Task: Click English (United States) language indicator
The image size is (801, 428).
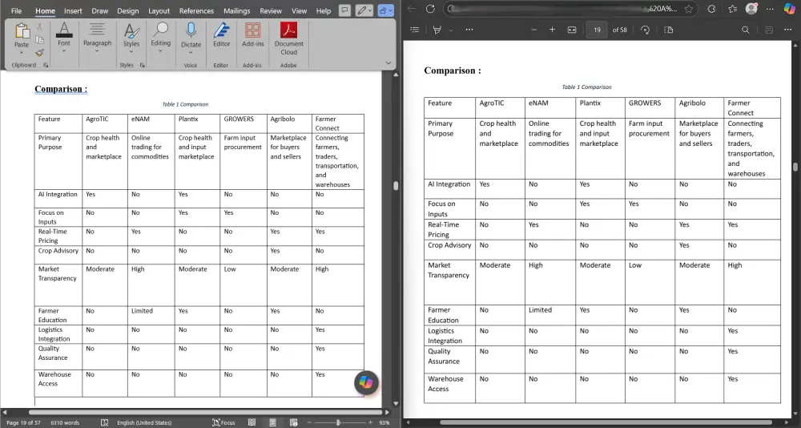Action: 144,423
